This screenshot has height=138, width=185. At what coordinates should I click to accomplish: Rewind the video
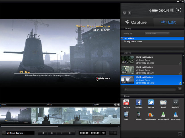(x=52, y=133)
